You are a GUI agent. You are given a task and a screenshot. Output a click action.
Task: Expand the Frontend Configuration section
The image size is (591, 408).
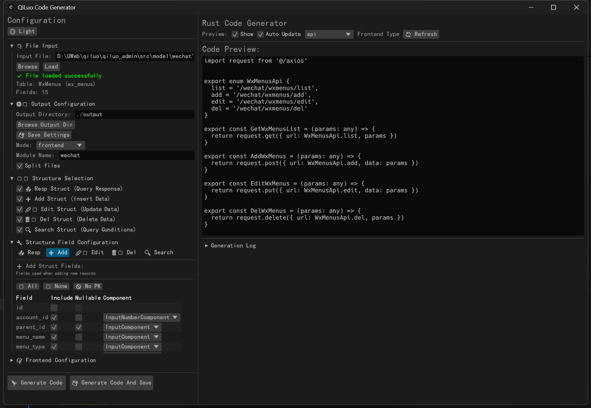pos(12,360)
